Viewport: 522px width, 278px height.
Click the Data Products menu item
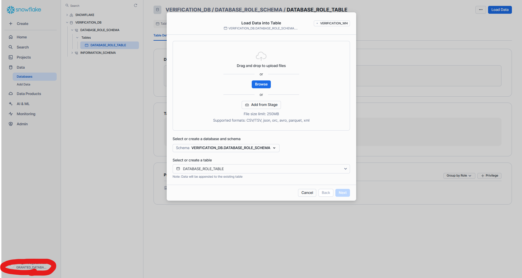[29, 94]
